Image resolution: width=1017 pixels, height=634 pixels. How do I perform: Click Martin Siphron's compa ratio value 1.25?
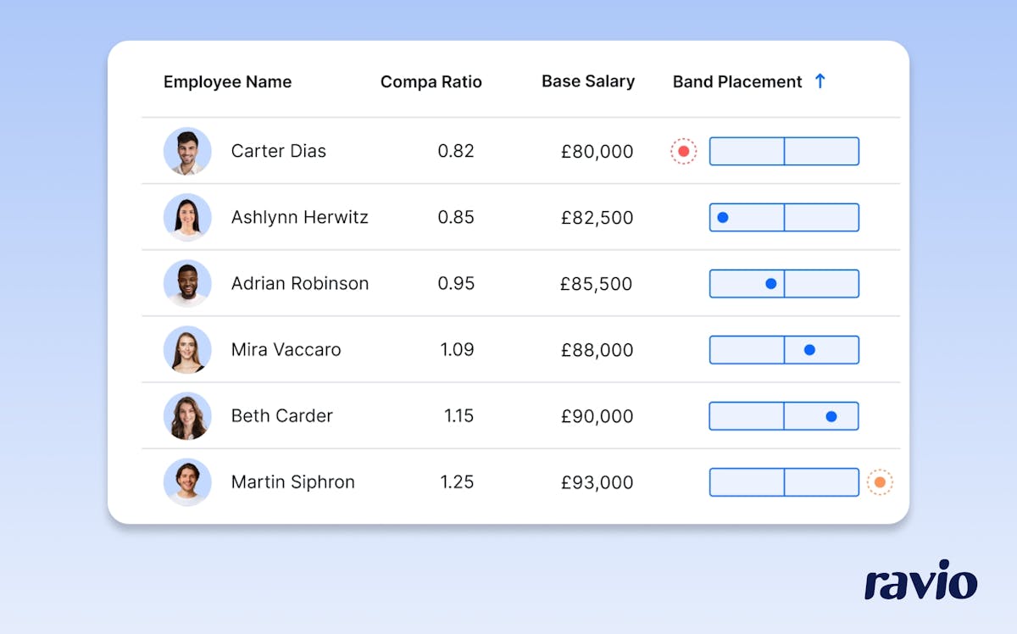[x=457, y=481]
